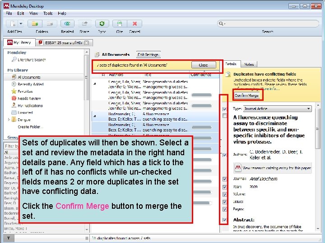Switch to the My Library tab
The image size is (325, 243).
click(x=19, y=43)
